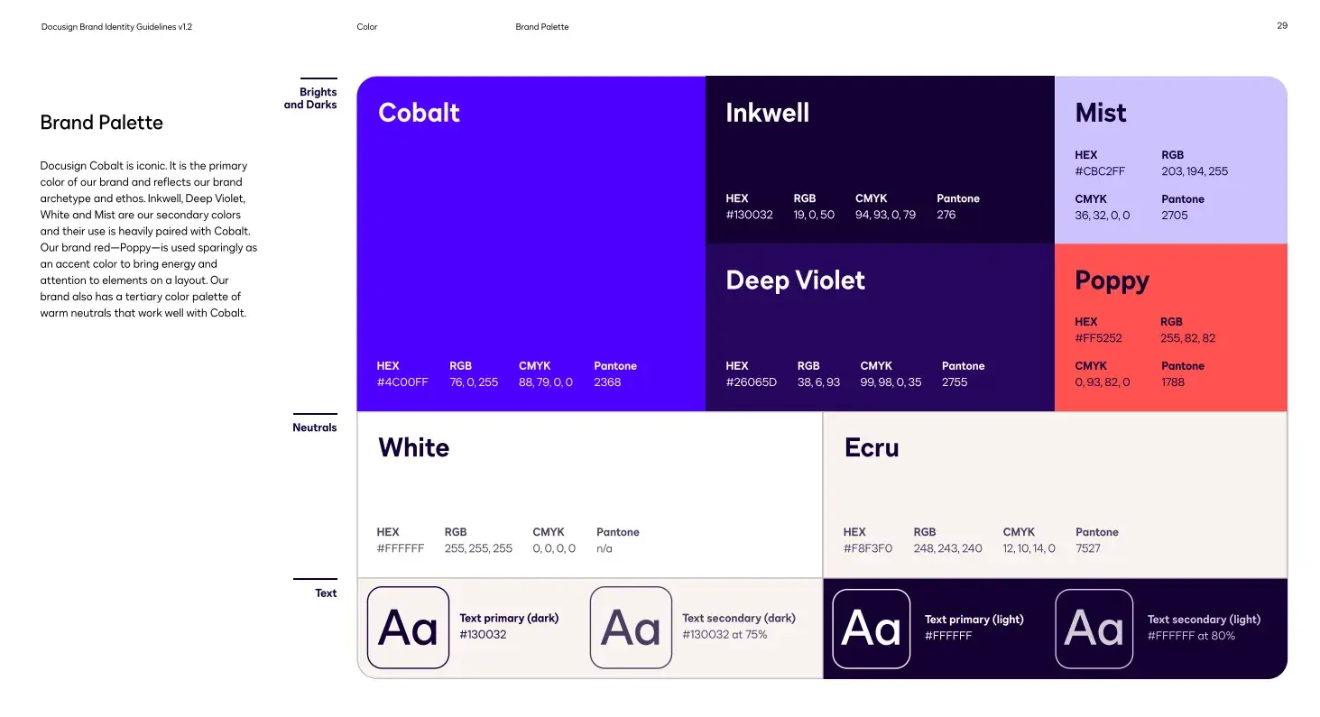Click the Color breadcrumb in the header
Screen dimensions: 1320x717
pyautogui.click(x=367, y=27)
